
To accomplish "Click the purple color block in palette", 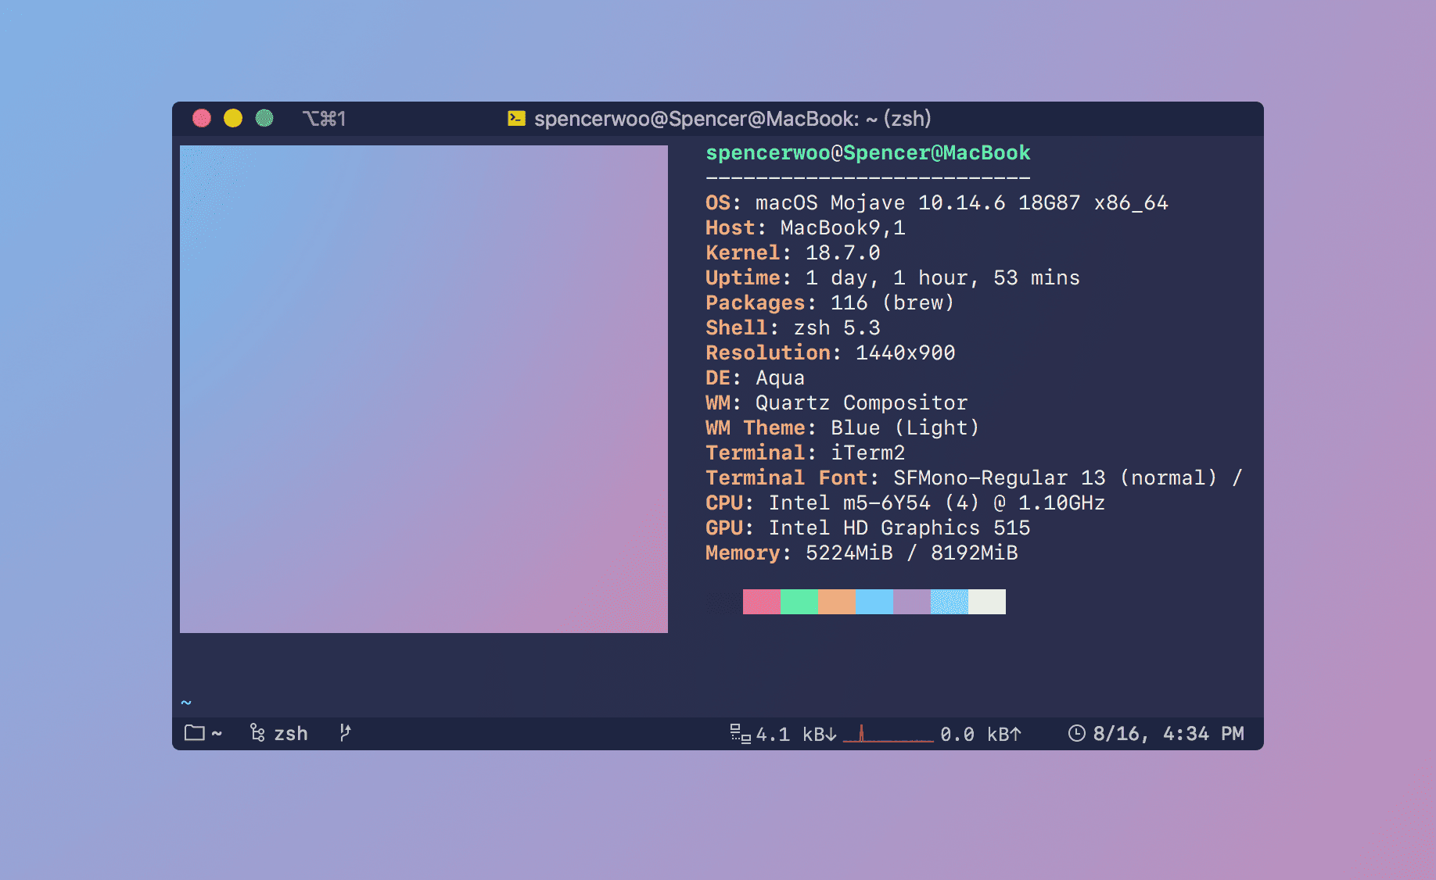I will [912, 602].
